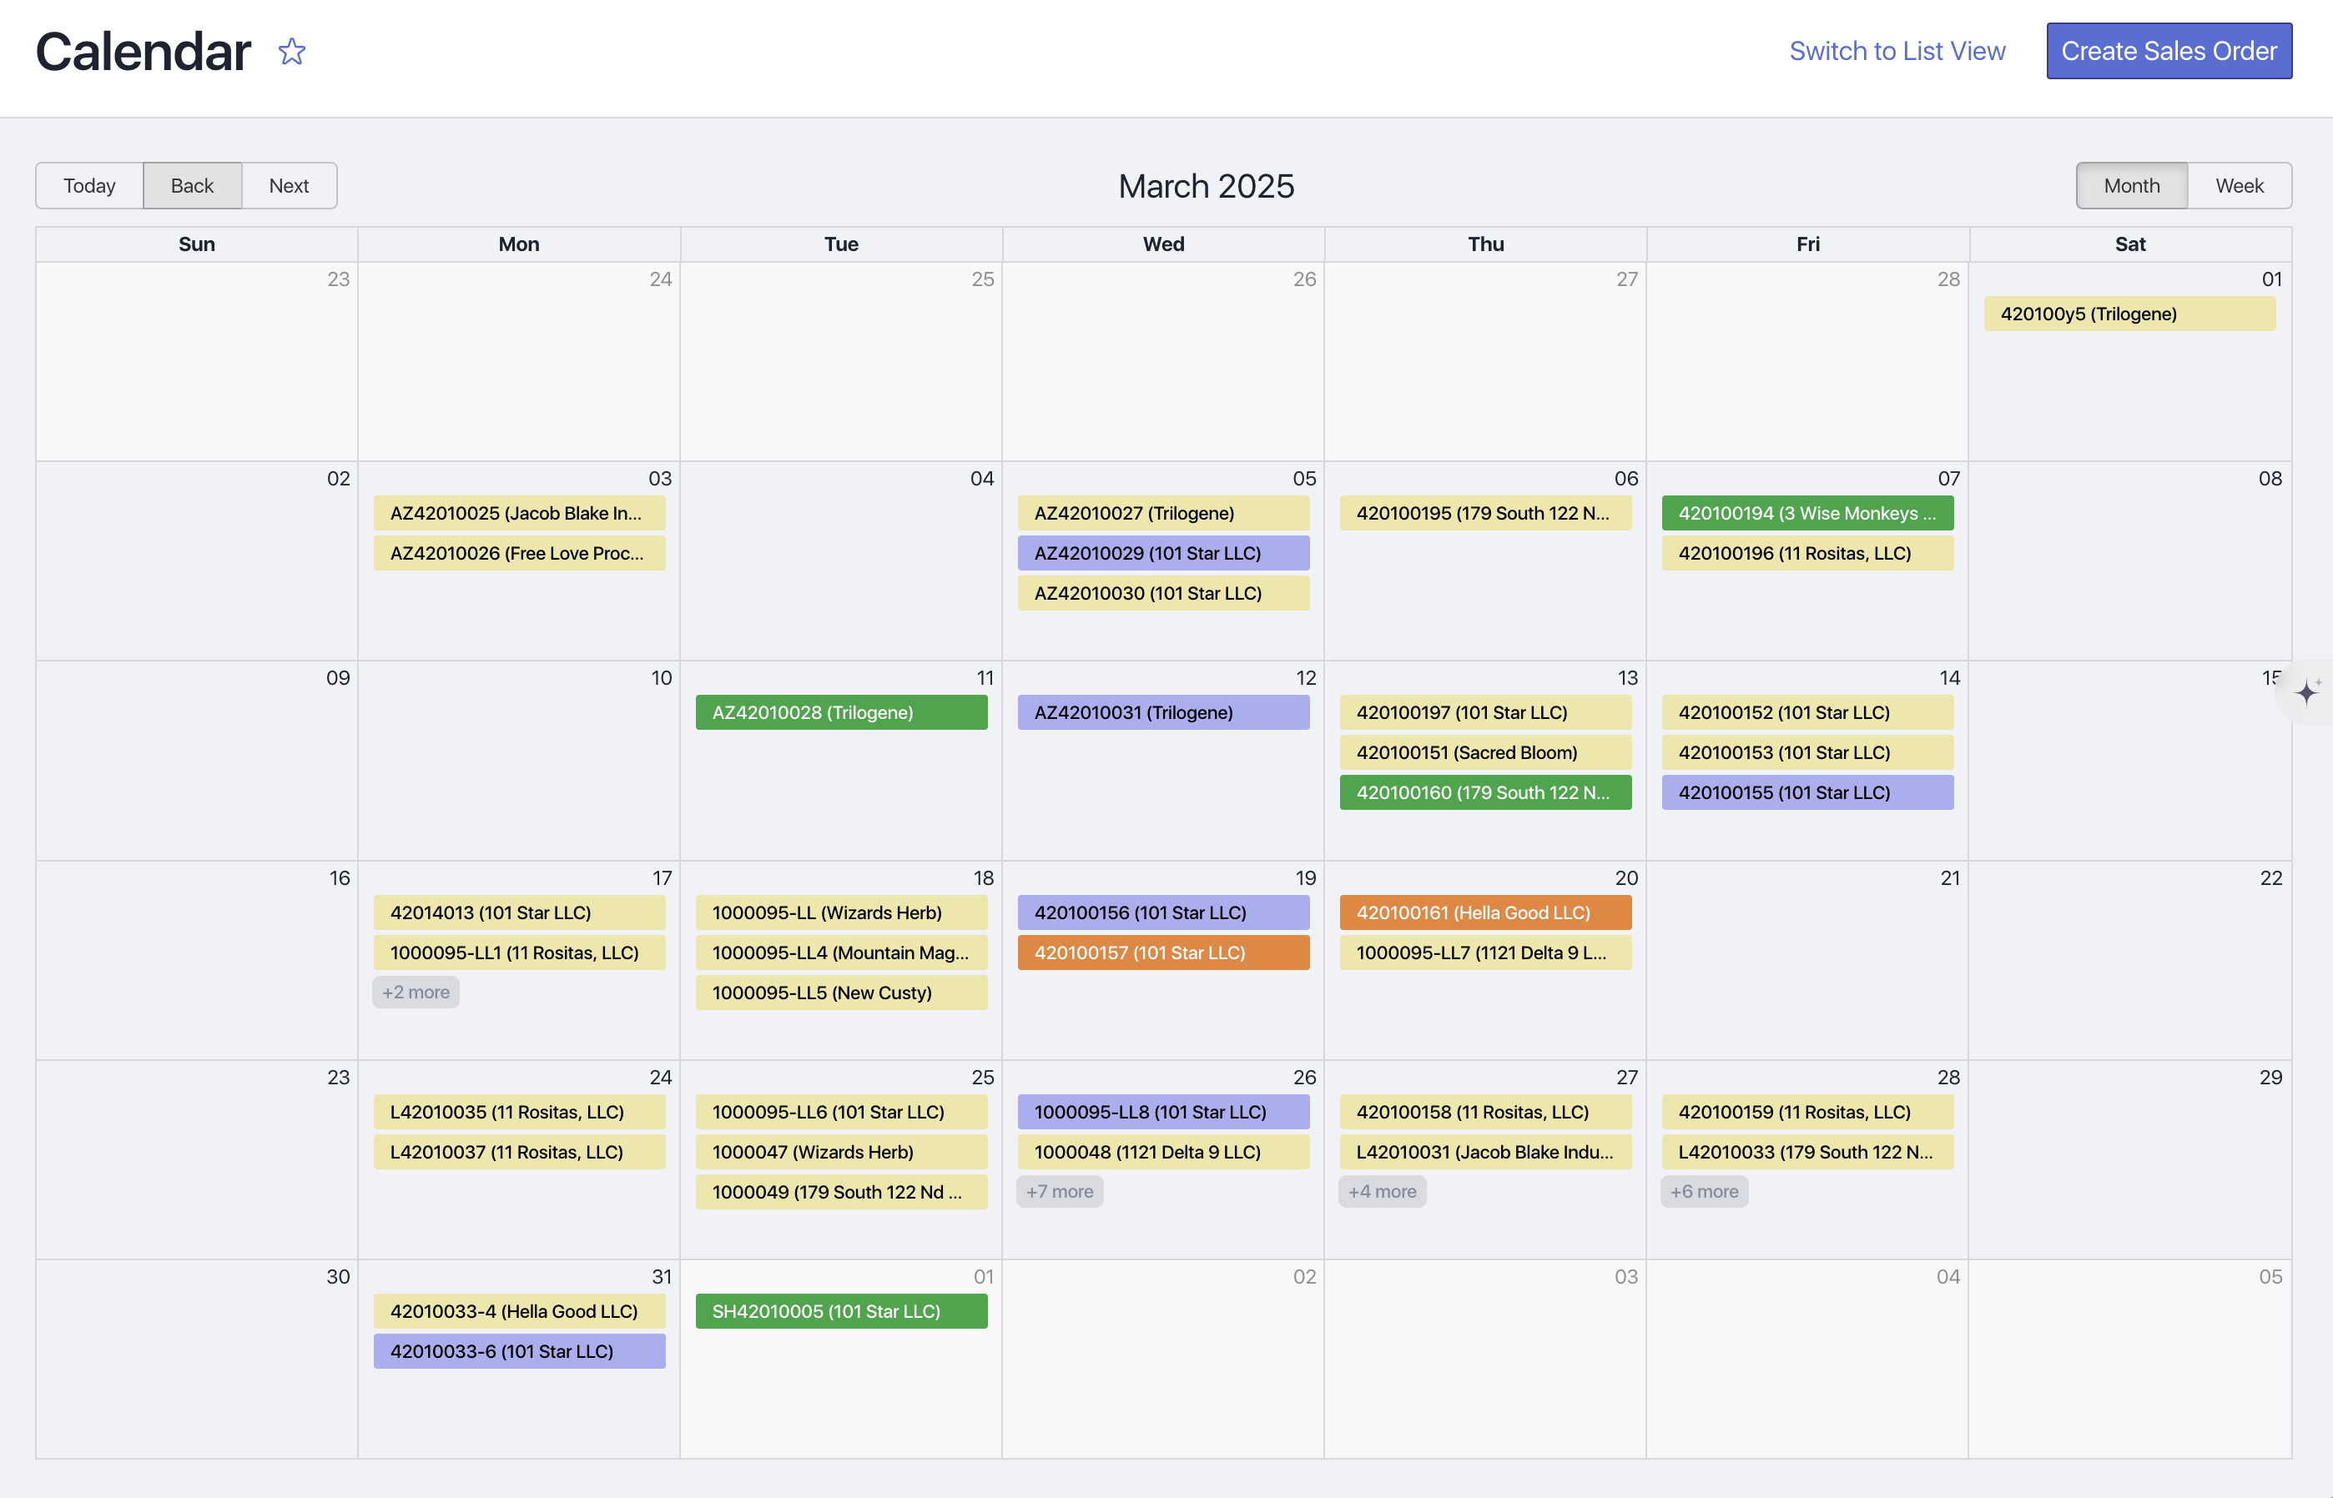Open order 1000095-LL4 (Mountain Mag...)

point(842,953)
